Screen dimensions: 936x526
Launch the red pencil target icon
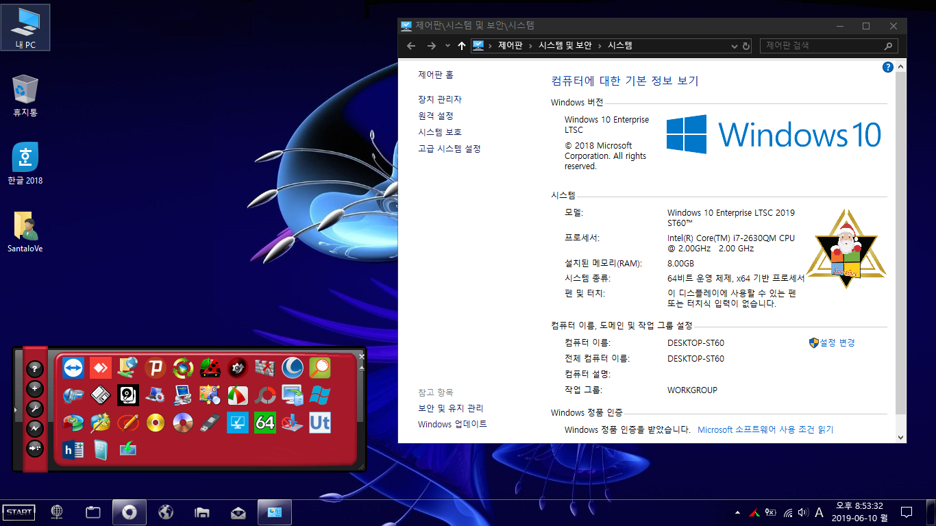tap(128, 423)
